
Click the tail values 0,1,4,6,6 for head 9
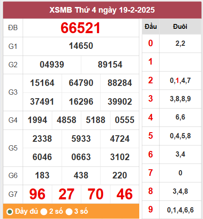180,210
